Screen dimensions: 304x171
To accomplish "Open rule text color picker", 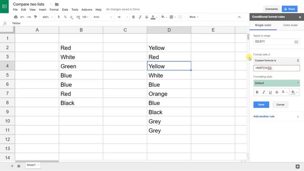I will coord(284,92).
